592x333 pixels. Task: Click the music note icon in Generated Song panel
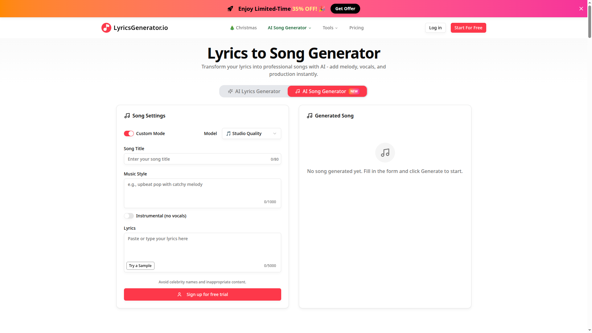pos(310,116)
